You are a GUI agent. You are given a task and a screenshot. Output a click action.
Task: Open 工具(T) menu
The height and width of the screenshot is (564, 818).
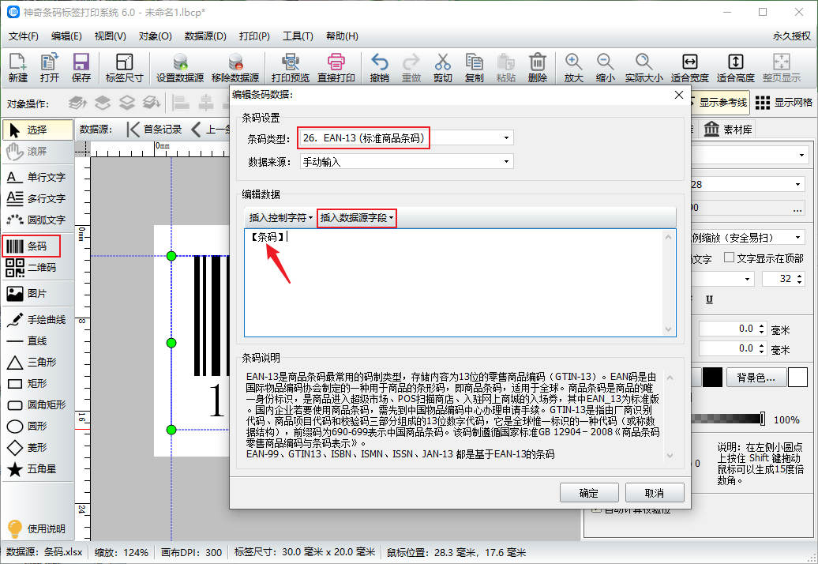point(298,36)
